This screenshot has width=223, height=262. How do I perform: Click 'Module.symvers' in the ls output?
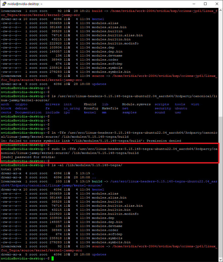[136, 104]
